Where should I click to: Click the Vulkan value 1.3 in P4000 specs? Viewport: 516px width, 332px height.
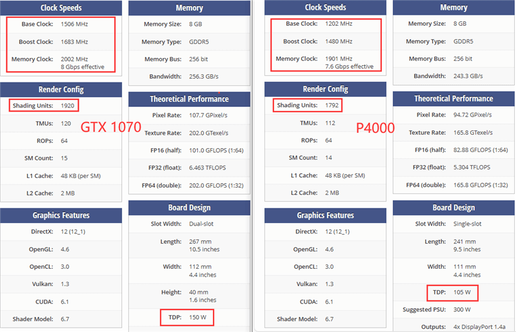click(329, 284)
